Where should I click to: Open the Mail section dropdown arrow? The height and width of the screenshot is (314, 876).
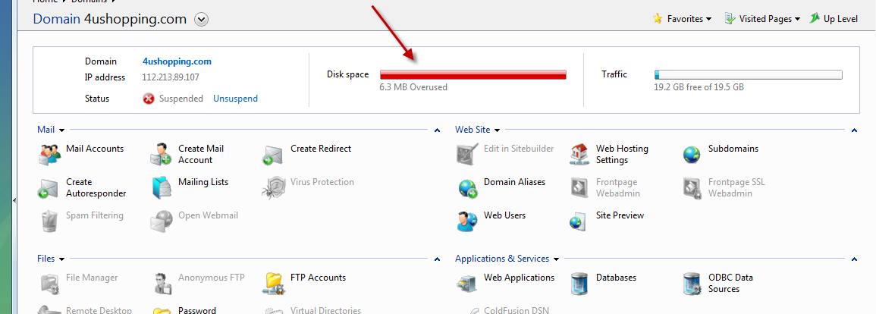61,130
